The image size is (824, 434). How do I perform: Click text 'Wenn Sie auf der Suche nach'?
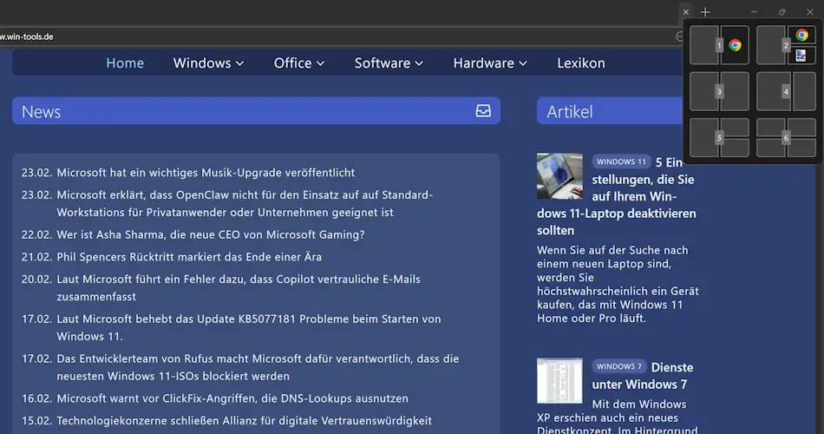point(612,250)
